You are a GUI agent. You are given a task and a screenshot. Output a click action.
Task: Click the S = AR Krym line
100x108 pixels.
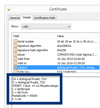(x=20, y=92)
